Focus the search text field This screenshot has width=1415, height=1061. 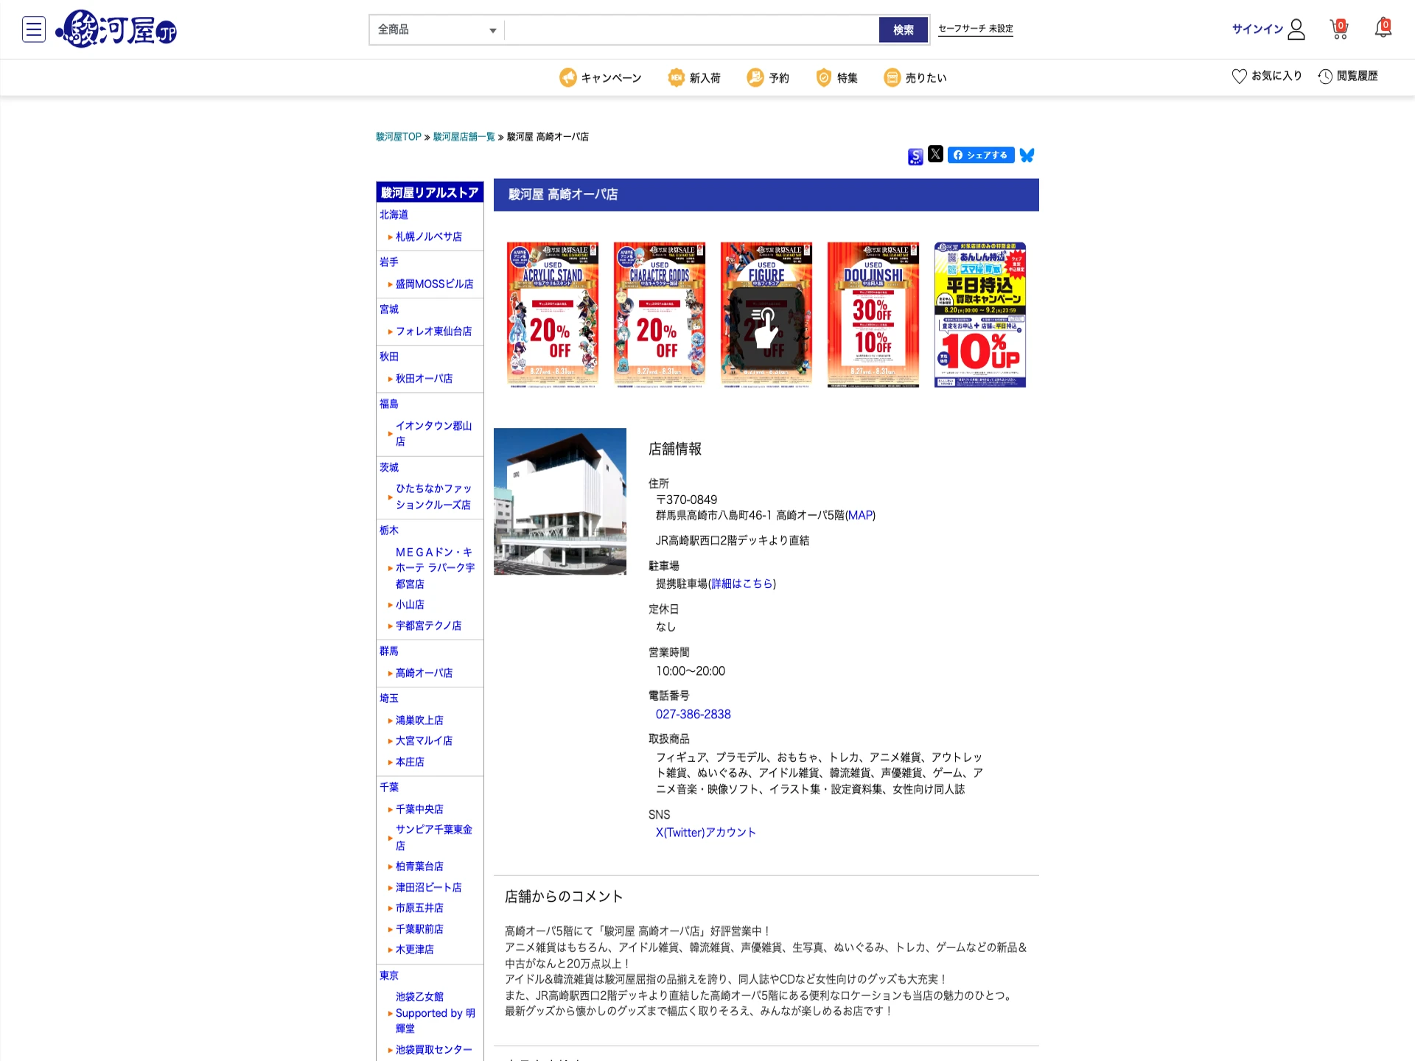691,29
